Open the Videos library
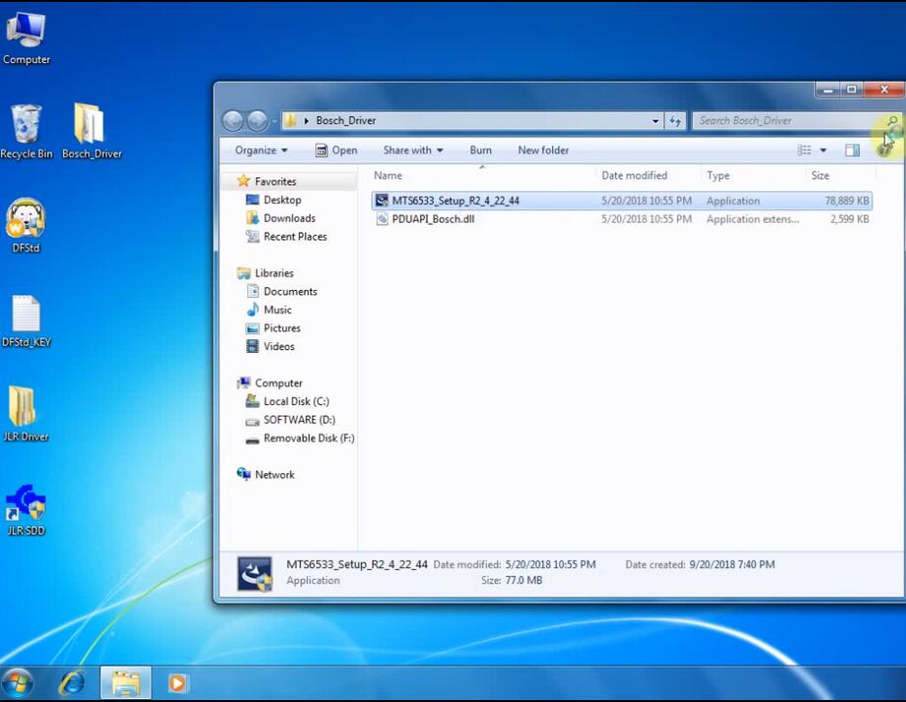The height and width of the screenshot is (702, 906). 271,346
